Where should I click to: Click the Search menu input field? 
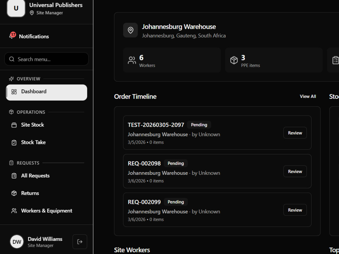point(46,59)
